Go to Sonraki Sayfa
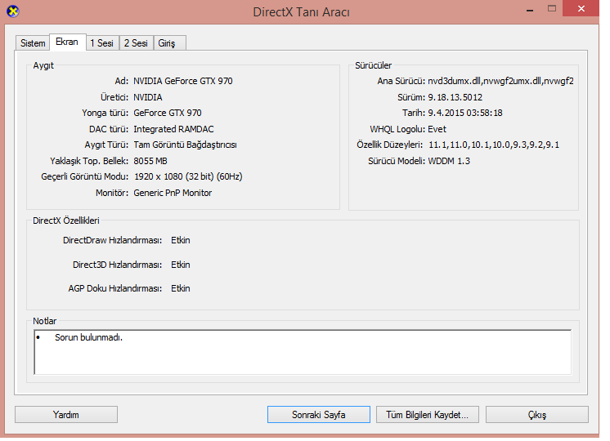The height and width of the screenshot is (441, 610). click(319, 415)
